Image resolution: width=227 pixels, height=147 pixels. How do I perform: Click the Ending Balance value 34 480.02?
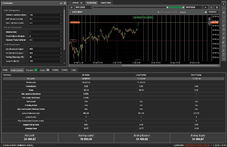pyautogui.click(x=142, y=139)
